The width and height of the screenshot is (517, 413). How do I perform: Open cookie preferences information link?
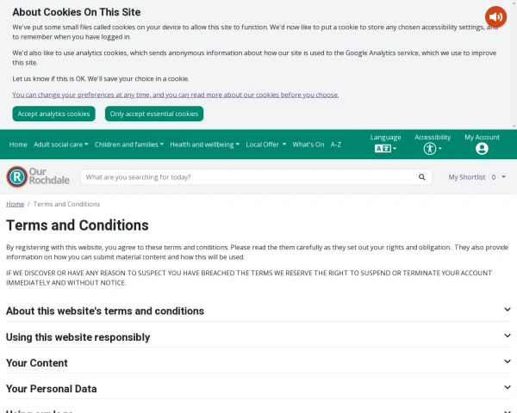click(x=175, y=95)
